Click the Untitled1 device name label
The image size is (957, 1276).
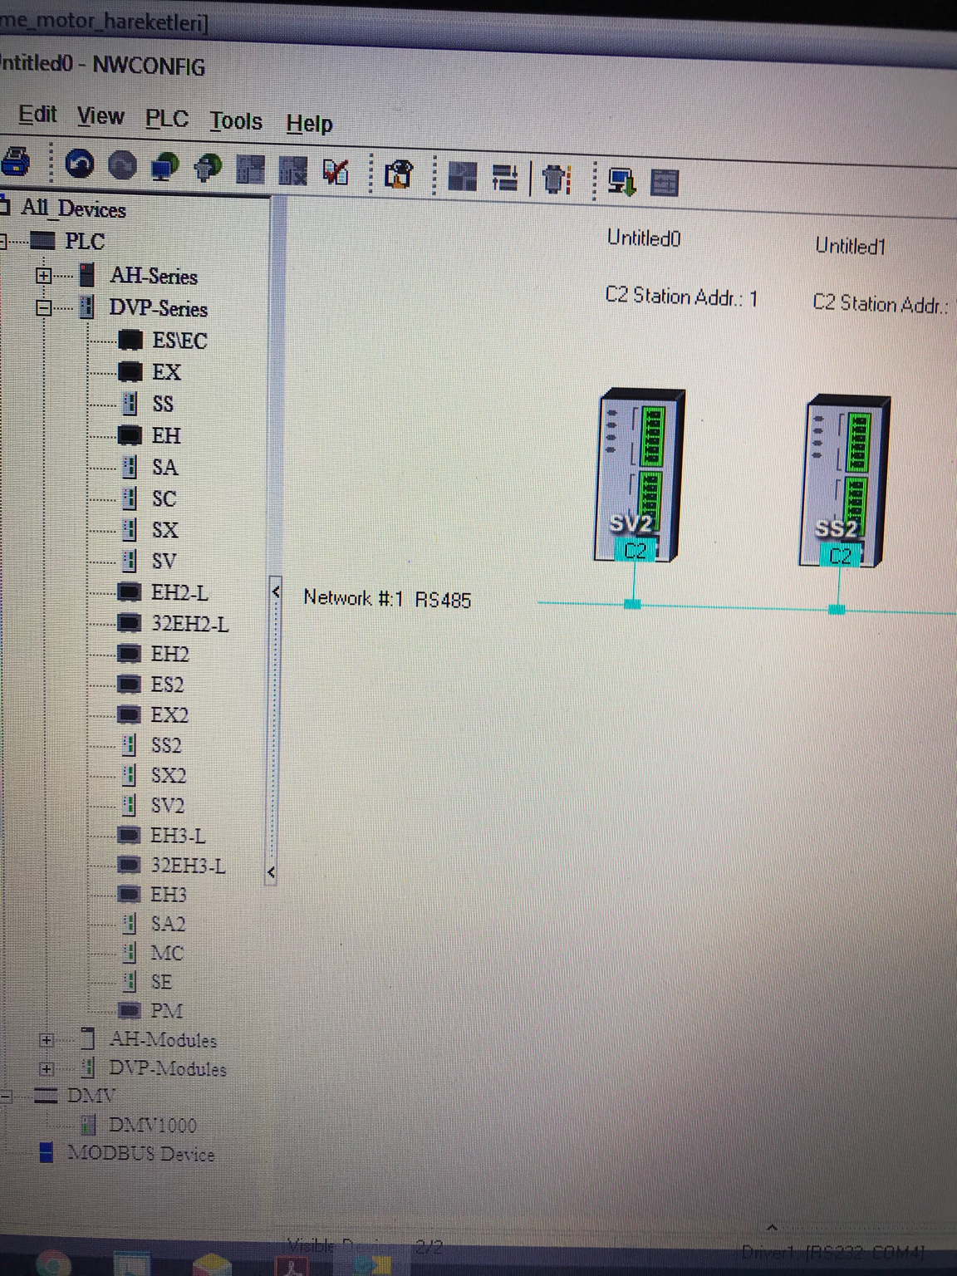coord(851,246)
